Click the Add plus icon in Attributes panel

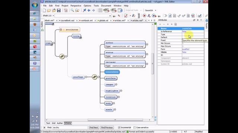pos(160,24)
